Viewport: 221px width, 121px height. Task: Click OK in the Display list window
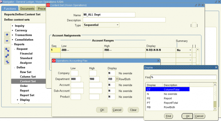[187, 116]
